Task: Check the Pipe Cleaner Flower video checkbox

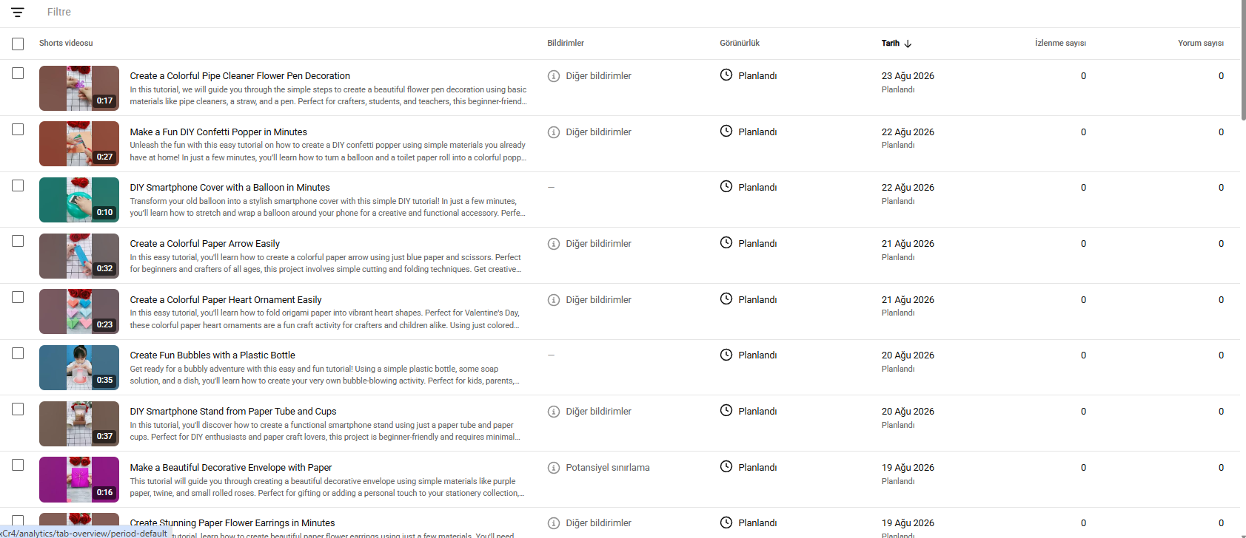Action: click(x=18, y=73)
